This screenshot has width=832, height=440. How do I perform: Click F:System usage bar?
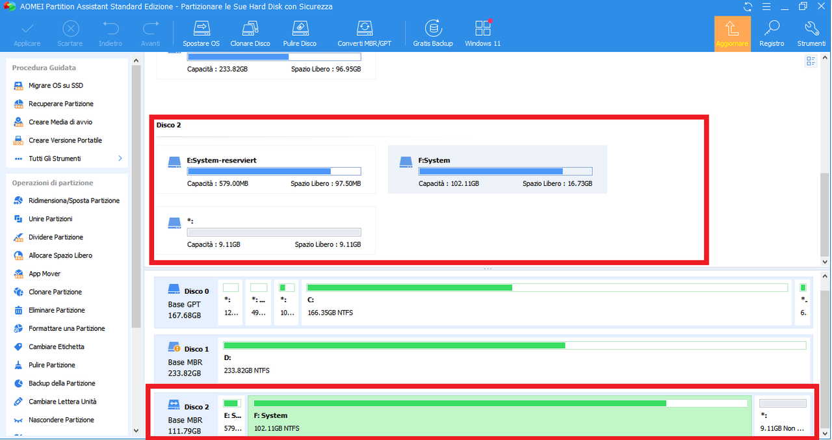(506, 172)
